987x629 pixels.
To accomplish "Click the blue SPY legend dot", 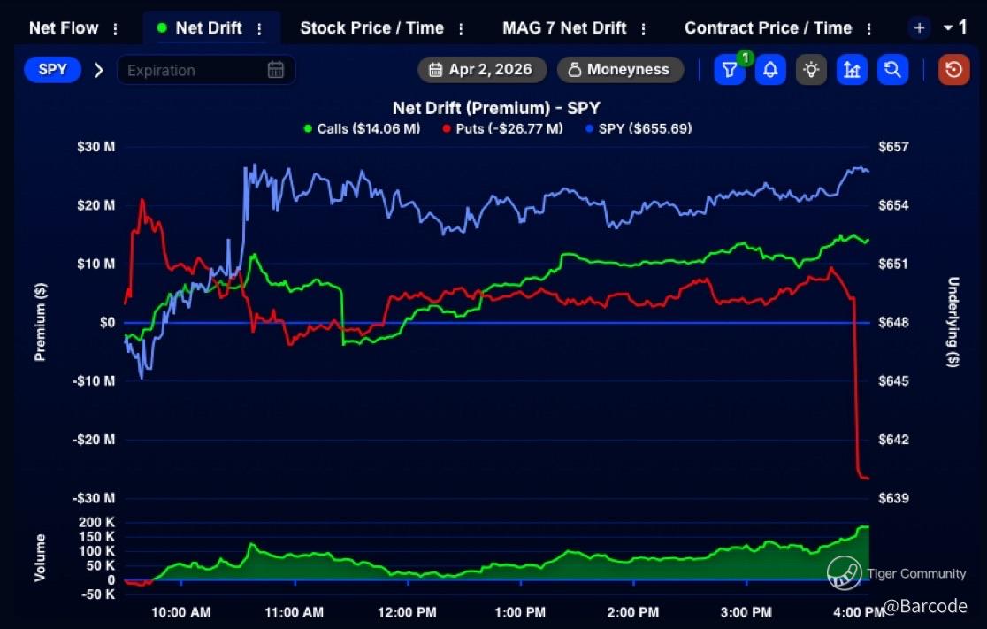I will (x=589, y=129).
